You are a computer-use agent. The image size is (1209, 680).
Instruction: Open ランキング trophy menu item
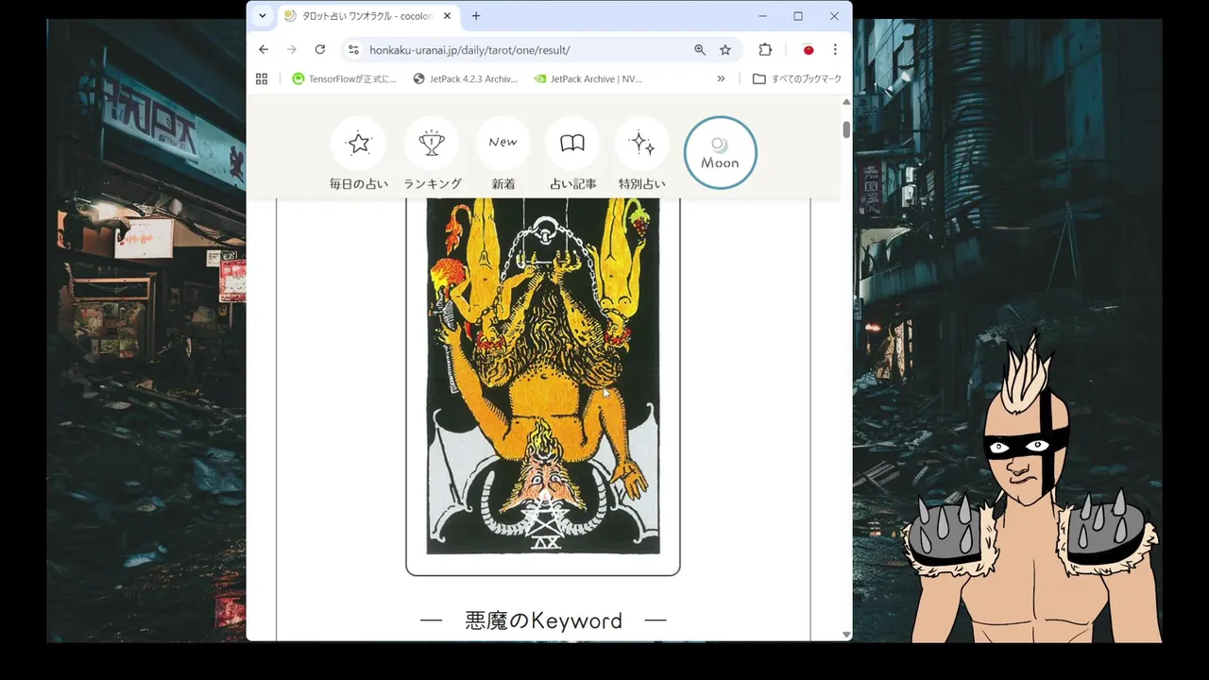click(x=432, y=154)
